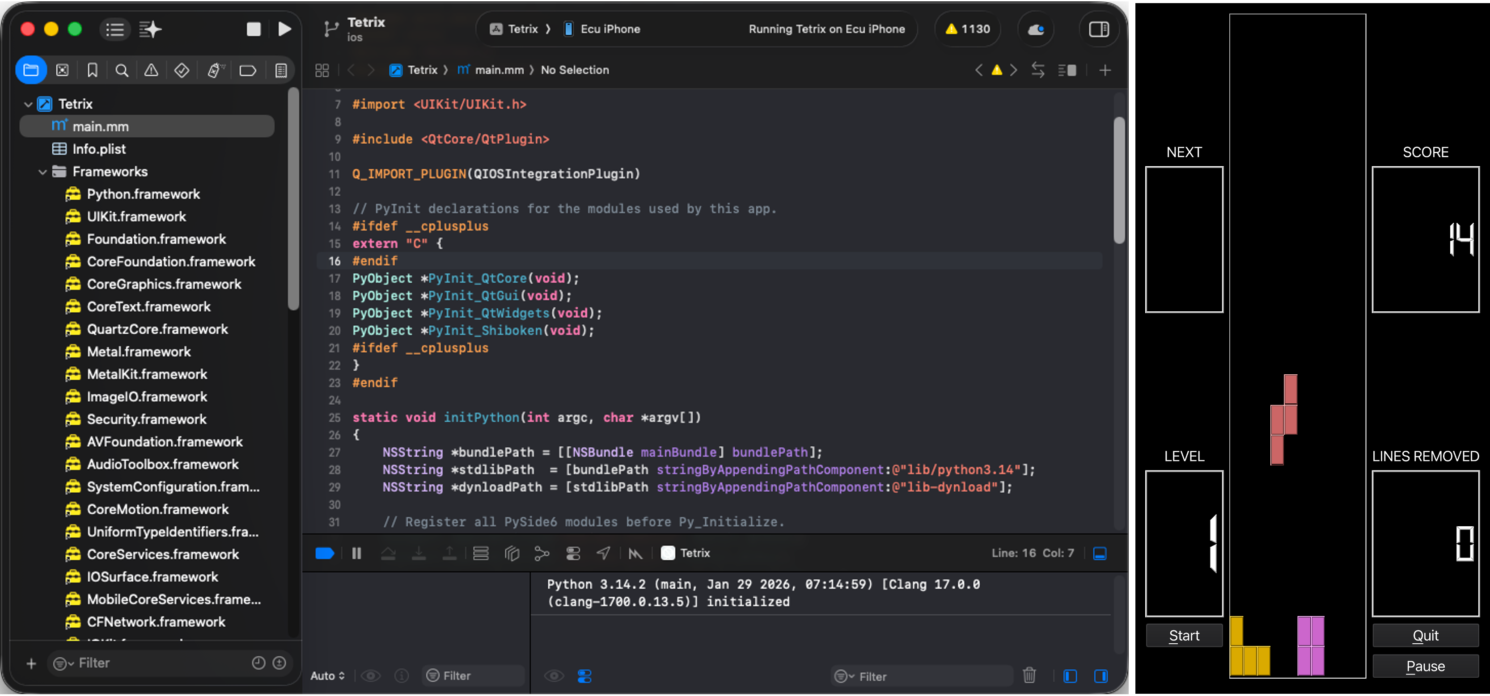Jump to previous issue arrow

(978, 71)
